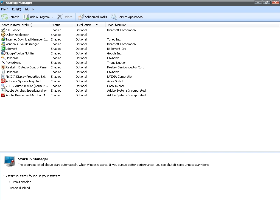280x200 pixels.
Task: Click '0 items disabled' text
Action: [19, 188]
